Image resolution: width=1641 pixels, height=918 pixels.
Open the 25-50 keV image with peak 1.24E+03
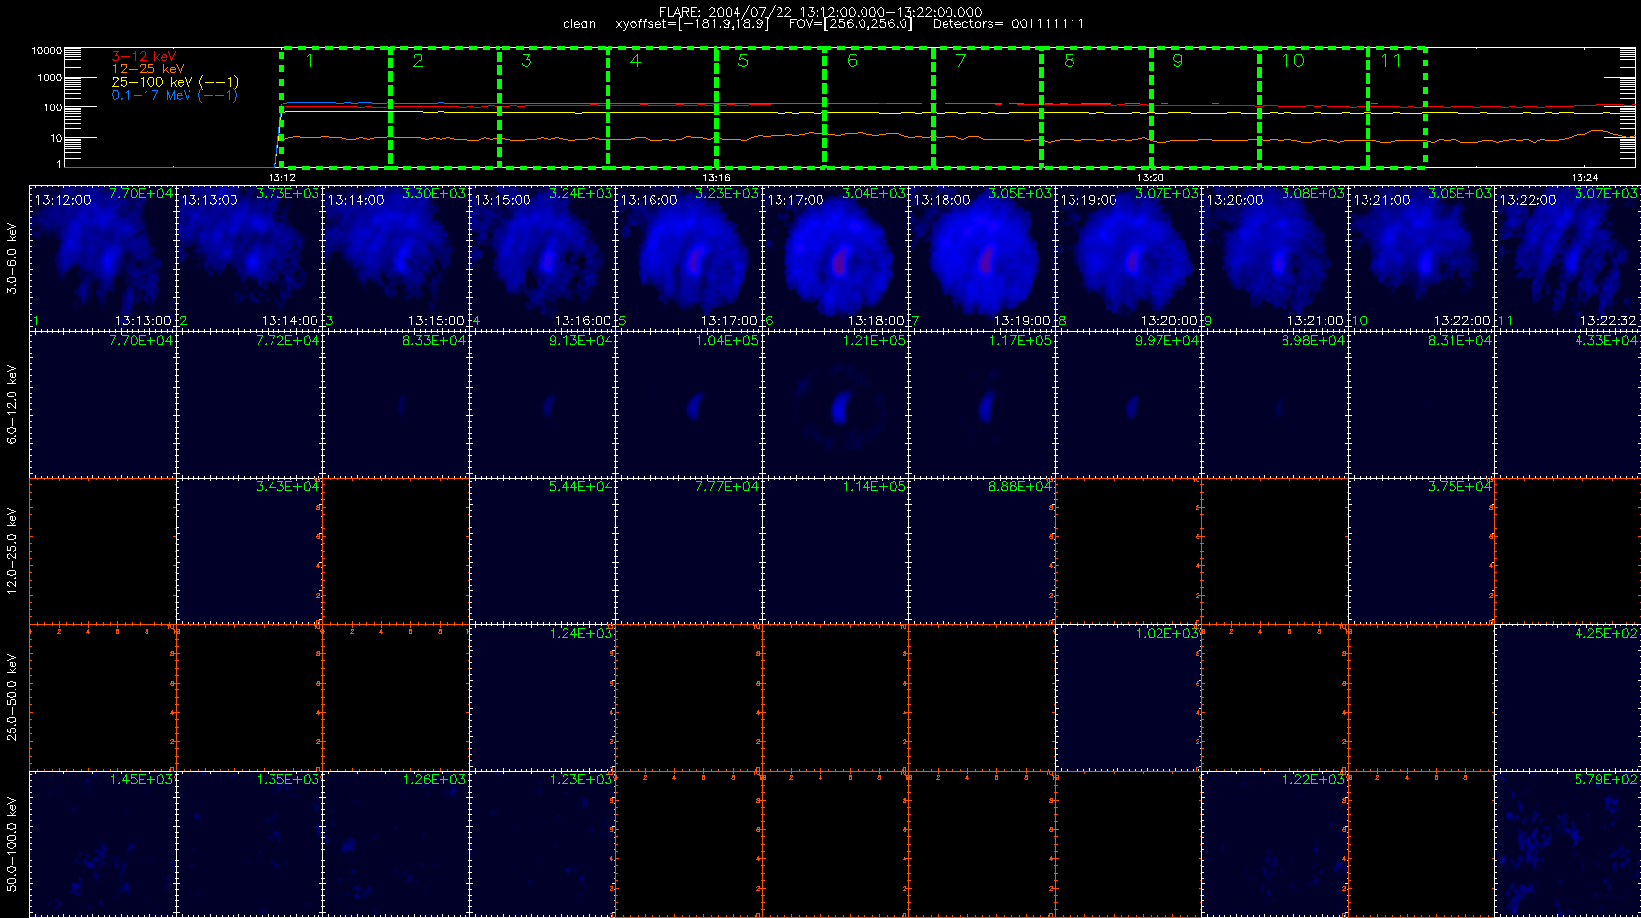pyautogui.click(x=542, y=697)
